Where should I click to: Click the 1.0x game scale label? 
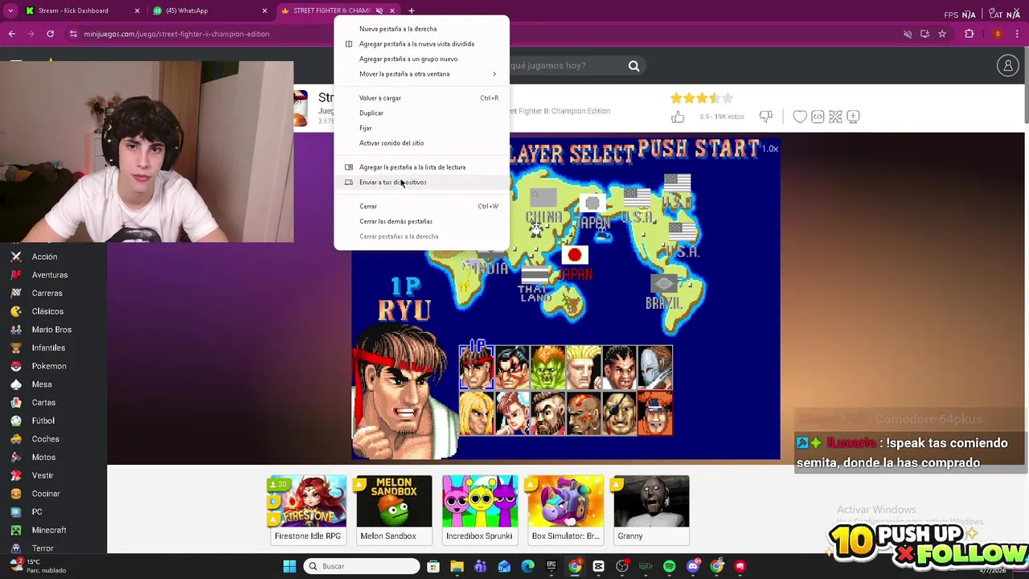pyautogui.click(x=770, y=149)
